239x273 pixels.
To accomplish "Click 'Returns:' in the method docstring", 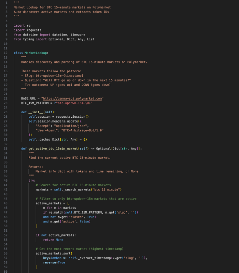I will (36, 167).
